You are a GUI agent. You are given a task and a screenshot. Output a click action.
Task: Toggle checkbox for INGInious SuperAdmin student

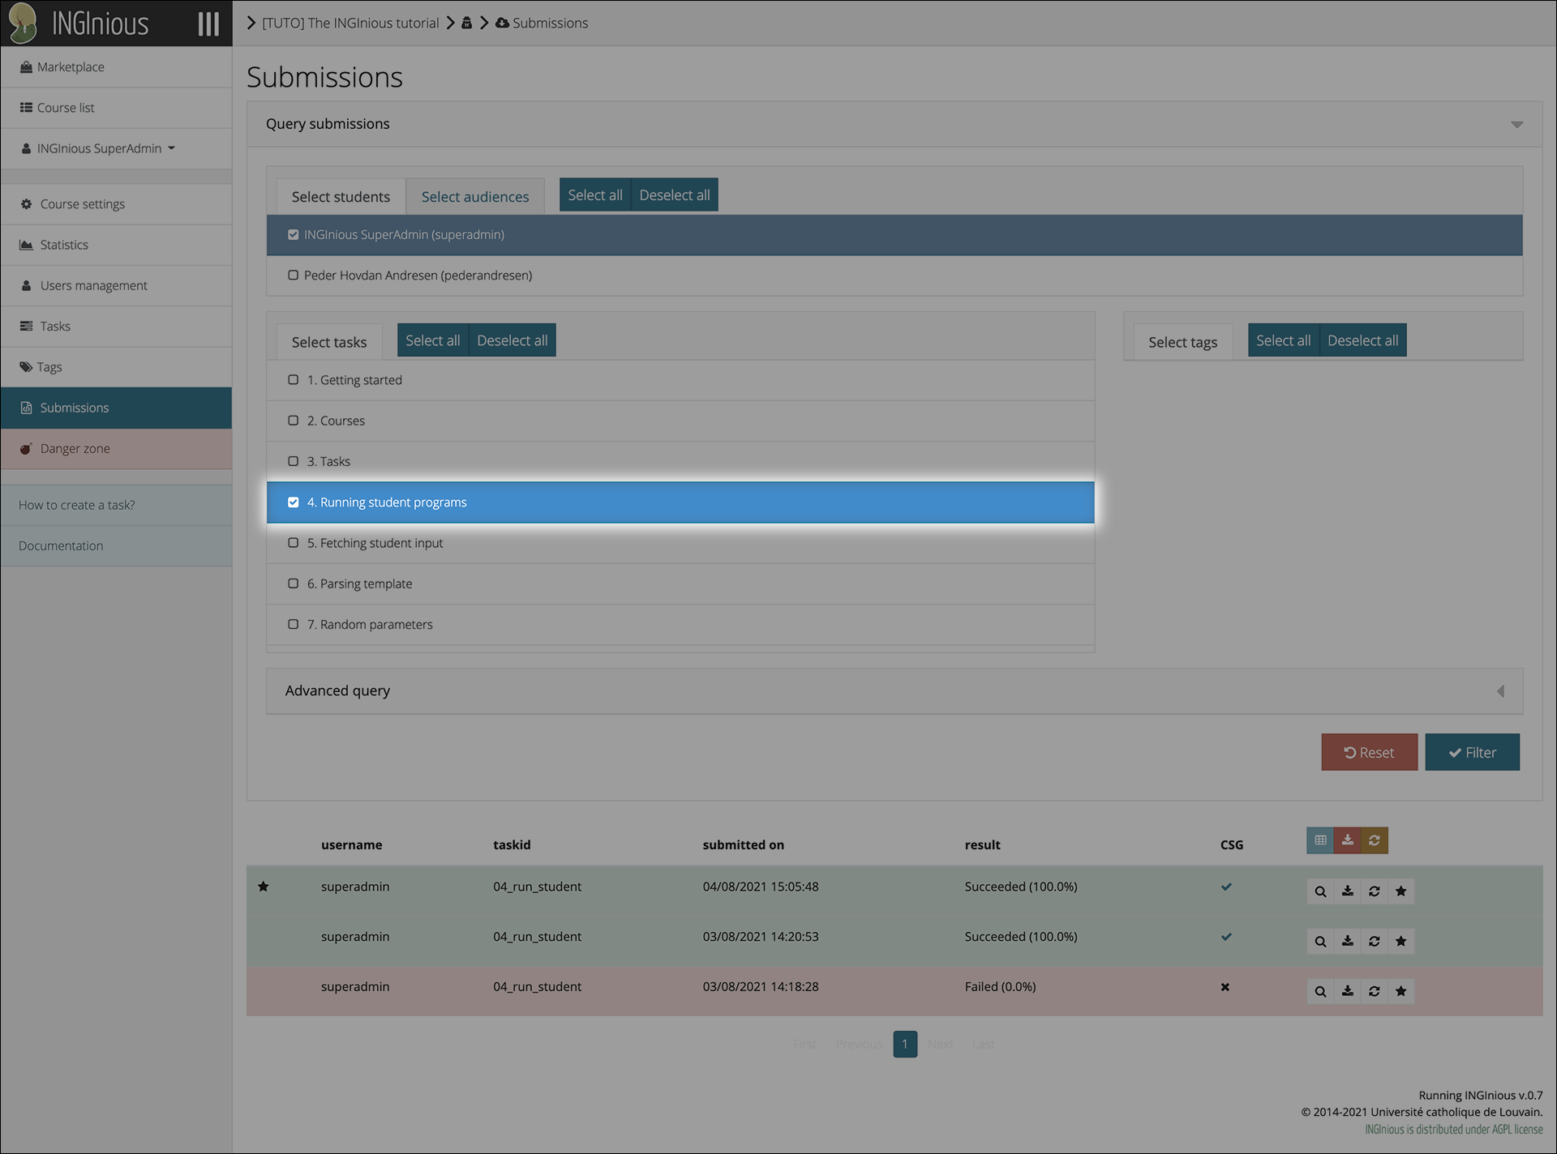point(291,234)
